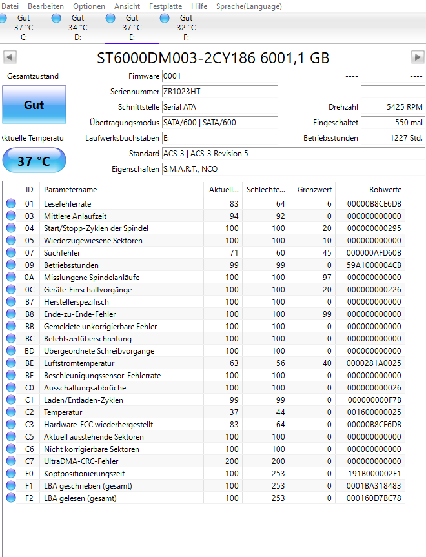The image size is (426, 557).
Task: Click the Gut health status button
Action: (34, 105)
